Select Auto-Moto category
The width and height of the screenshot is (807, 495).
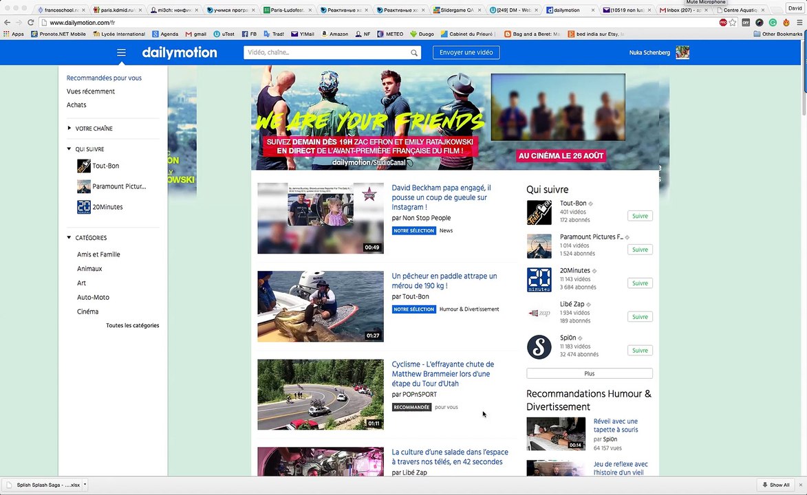click(93, 297)
